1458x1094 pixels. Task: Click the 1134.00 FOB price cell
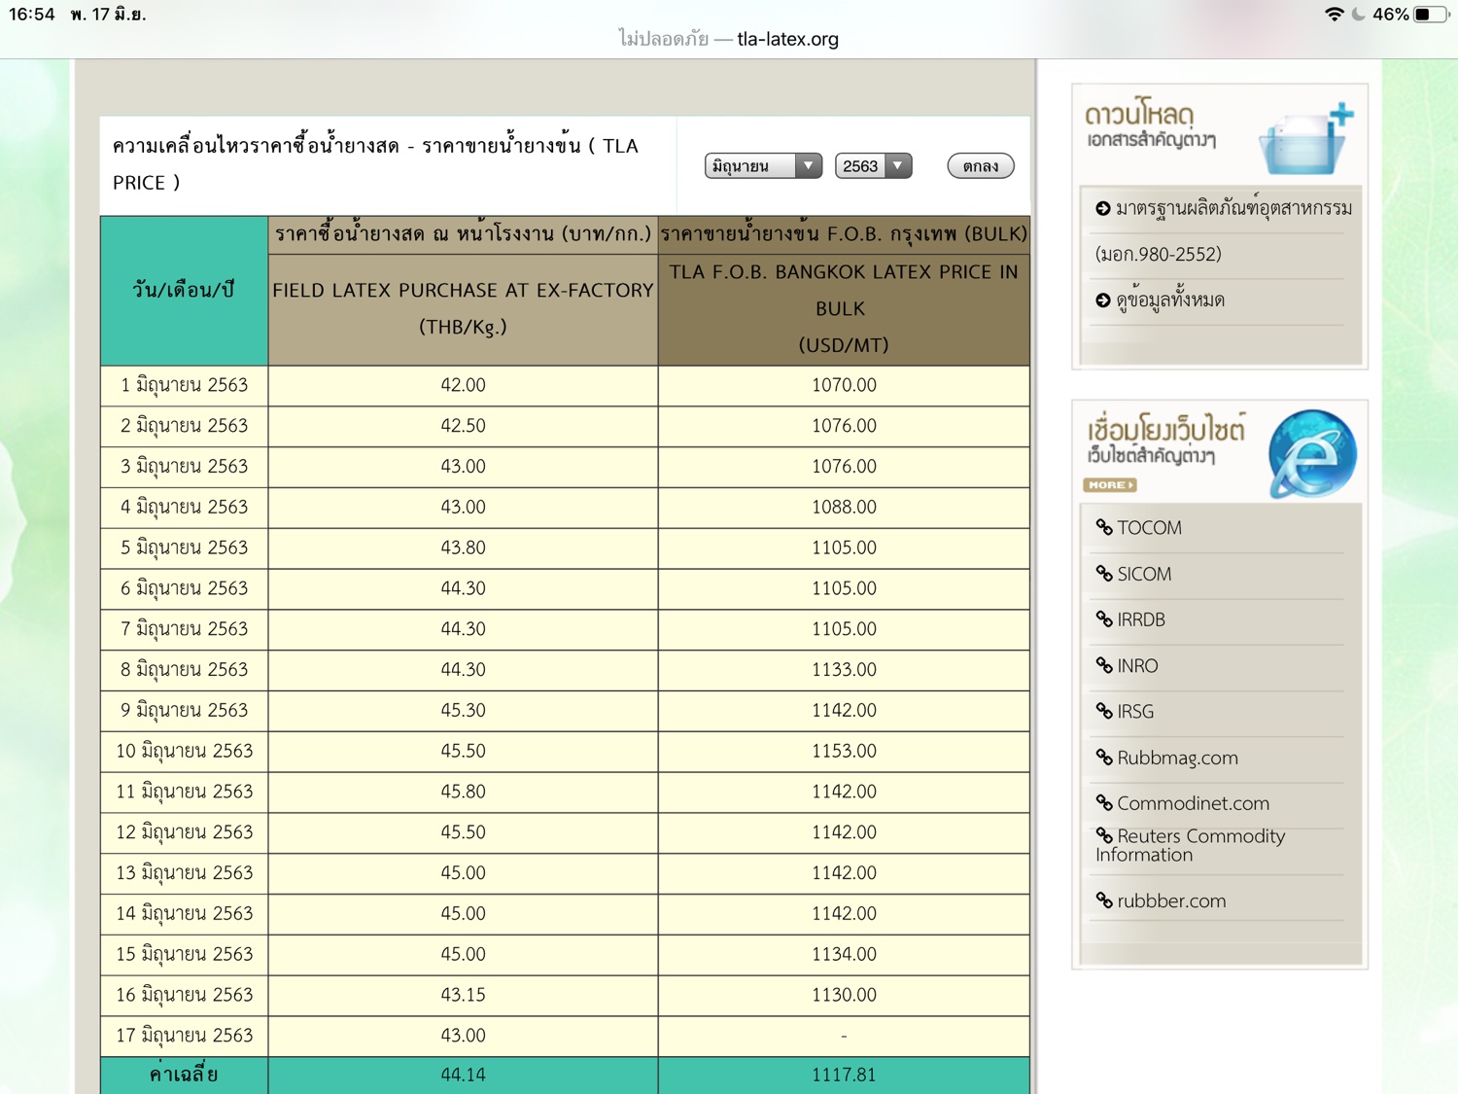[844, 954]
